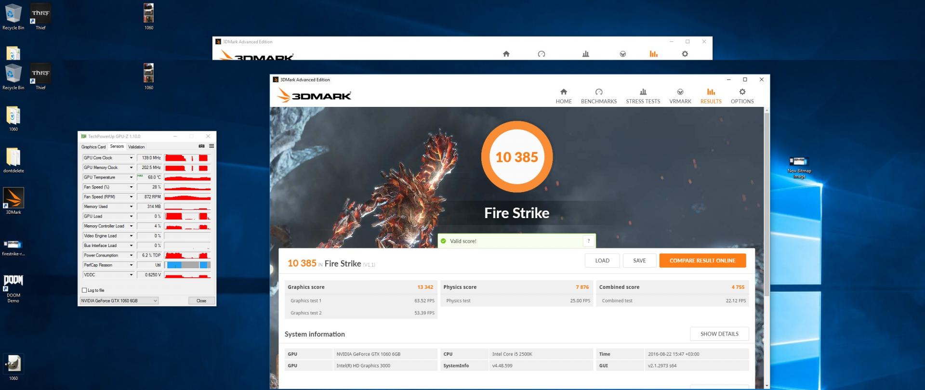Open the GPU Temperature sensor dropdown

[131, 177]
